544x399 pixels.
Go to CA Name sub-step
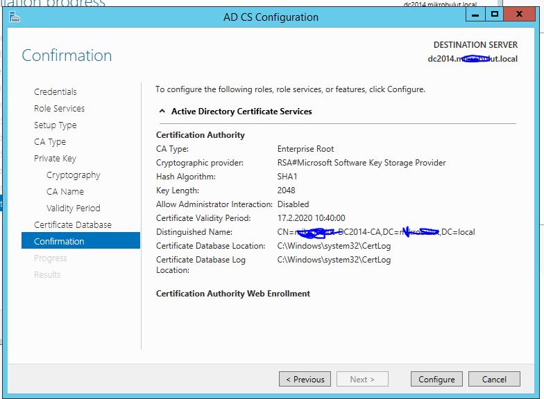[65, 191]
